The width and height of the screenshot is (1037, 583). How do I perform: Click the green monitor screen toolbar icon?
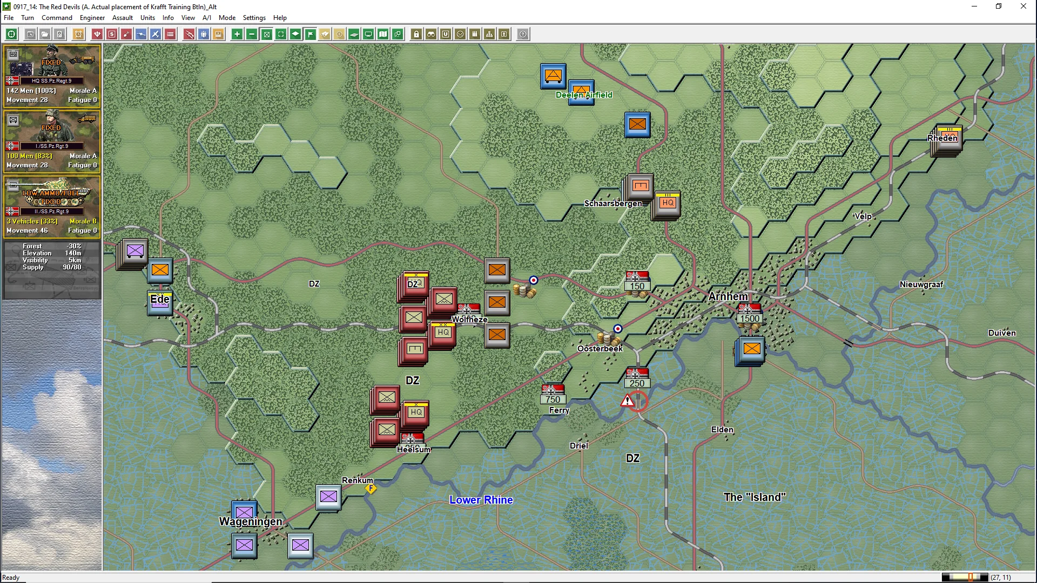[x=368, y=35]
